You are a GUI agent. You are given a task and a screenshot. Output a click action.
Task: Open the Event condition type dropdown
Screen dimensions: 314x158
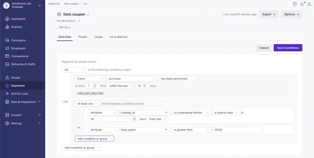point(90,78)
